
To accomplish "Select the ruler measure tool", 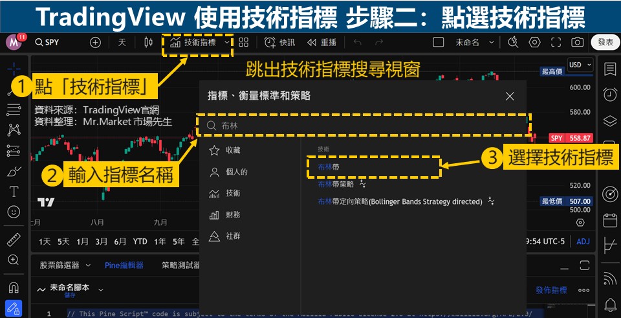I will coord(14,240).
